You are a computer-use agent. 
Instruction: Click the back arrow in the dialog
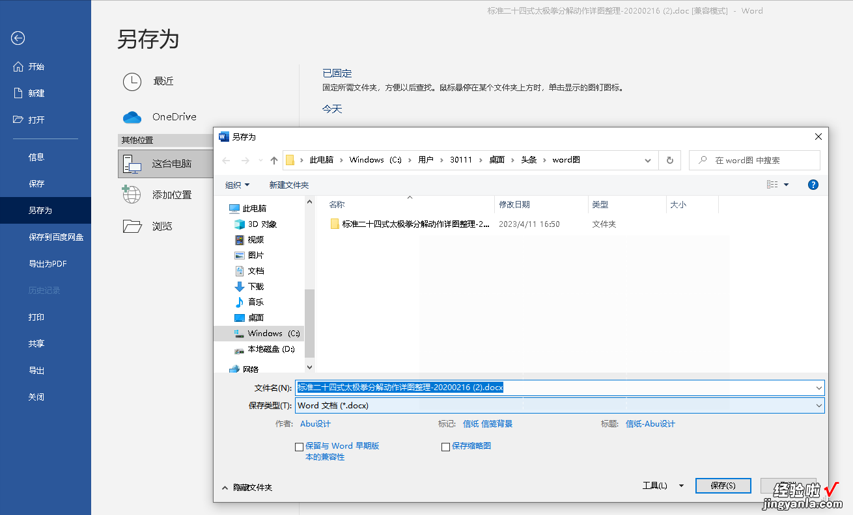click(226, 160)
